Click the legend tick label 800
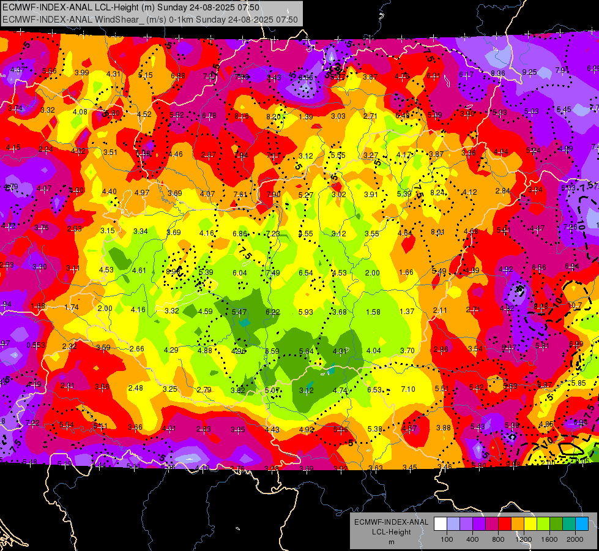Screen dimensions: 599x551 pyautogui.click(x=498, y=539)
